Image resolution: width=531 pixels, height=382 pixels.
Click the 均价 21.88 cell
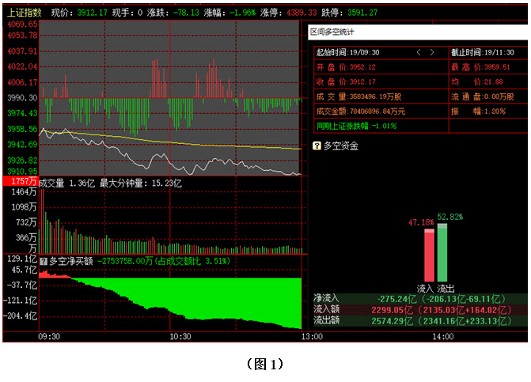tap(487, 82)
